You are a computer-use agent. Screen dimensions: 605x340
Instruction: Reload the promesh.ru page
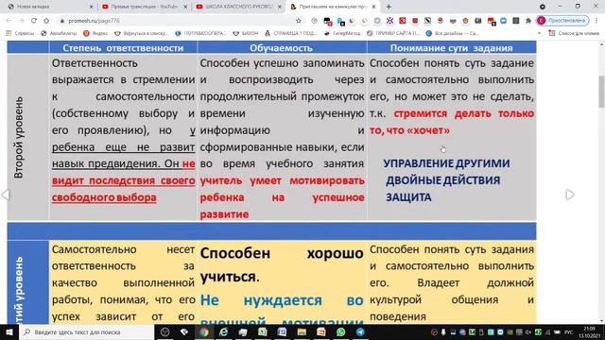tap(34, 21)
